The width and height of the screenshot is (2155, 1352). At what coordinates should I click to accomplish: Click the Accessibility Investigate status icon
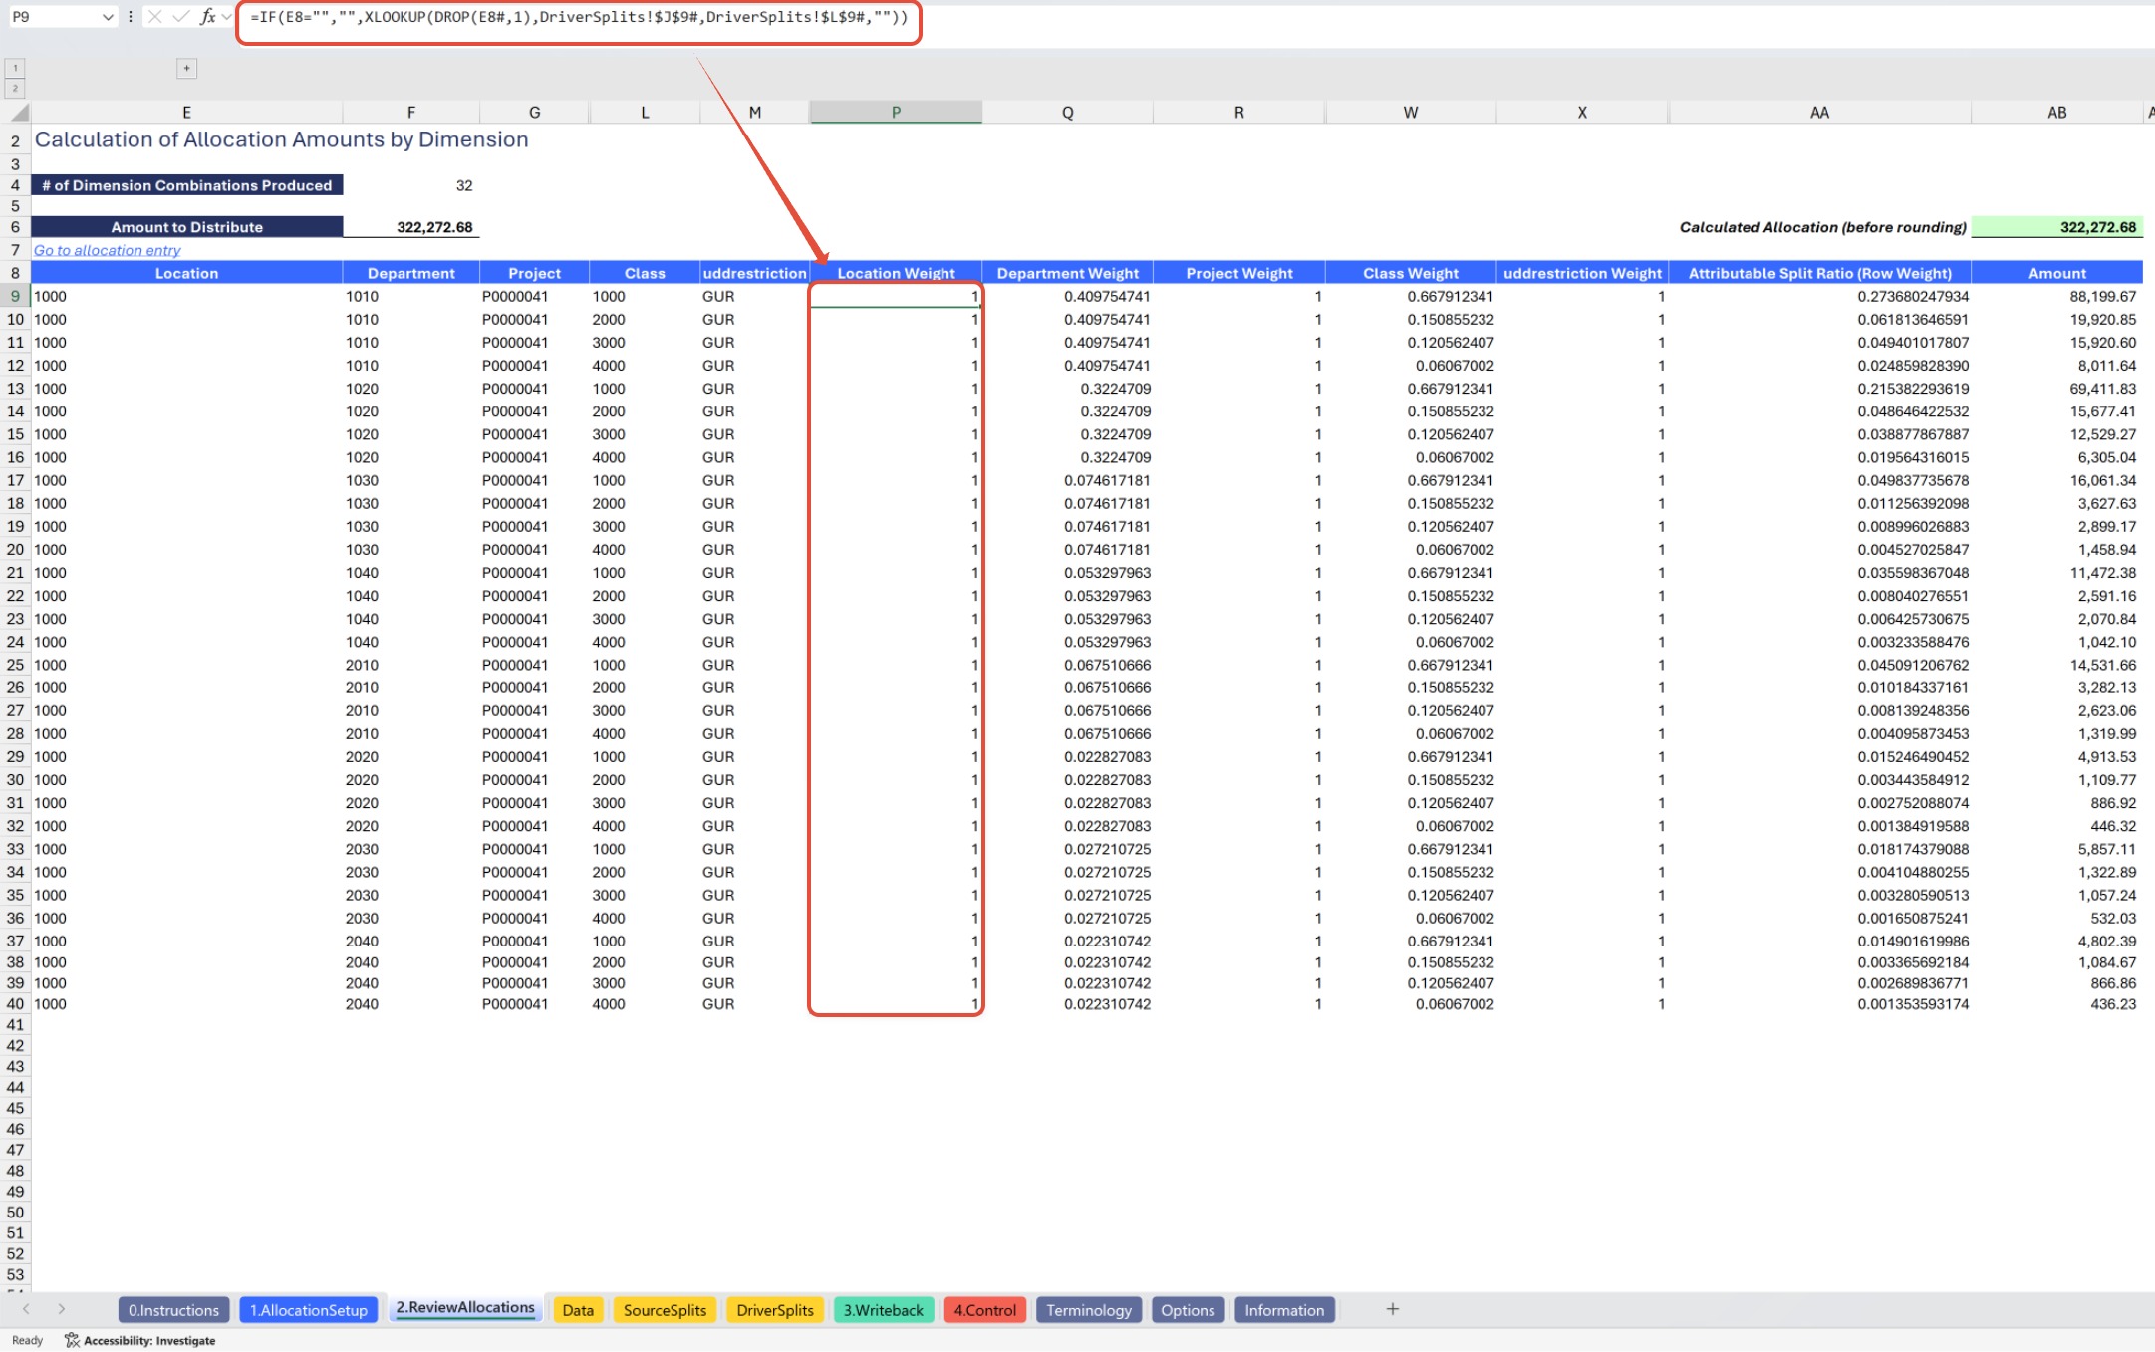(x=72, y=1340)
